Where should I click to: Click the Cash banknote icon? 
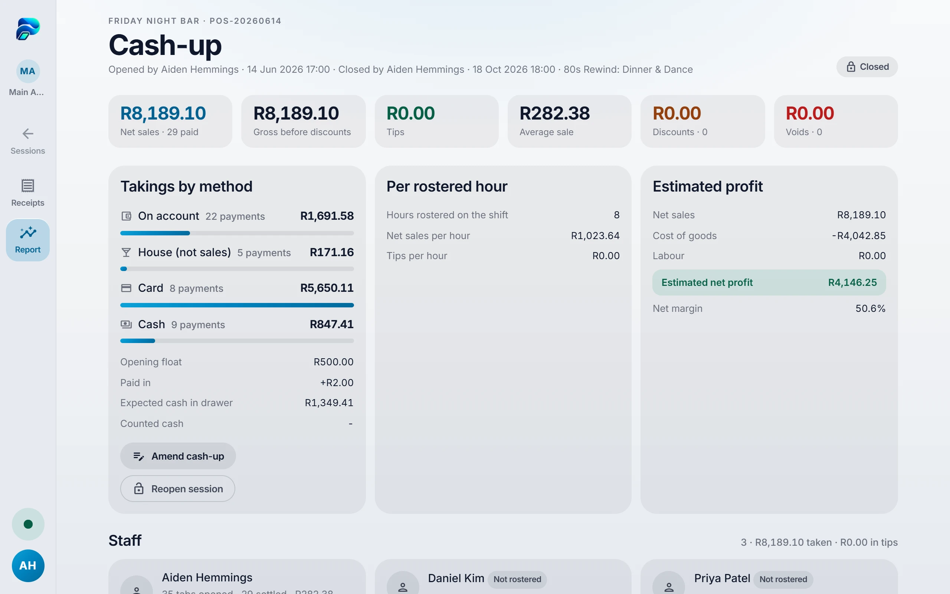(x=126, y=324)
